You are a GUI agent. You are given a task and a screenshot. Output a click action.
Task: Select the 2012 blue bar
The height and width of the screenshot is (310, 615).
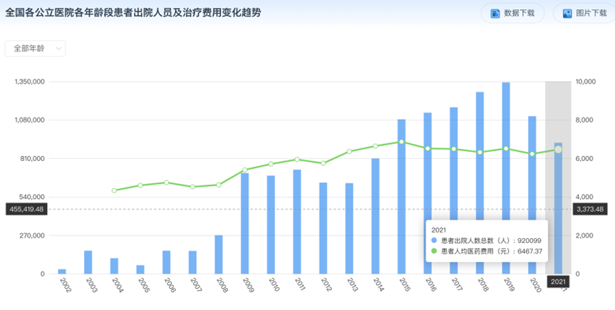pyautogui.click(x=324, y=228)
